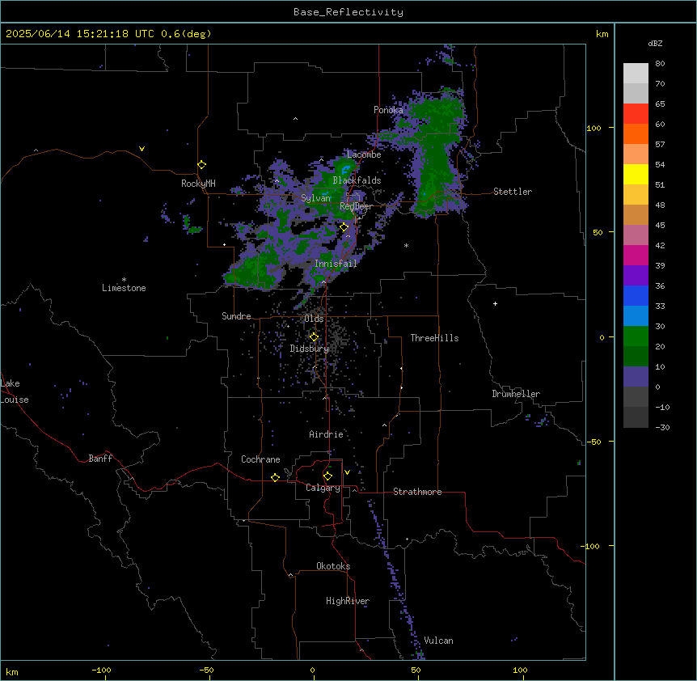Select the red 65-60 dBZ legend swatch
The image size is (697, 681).
click(636, 114)
